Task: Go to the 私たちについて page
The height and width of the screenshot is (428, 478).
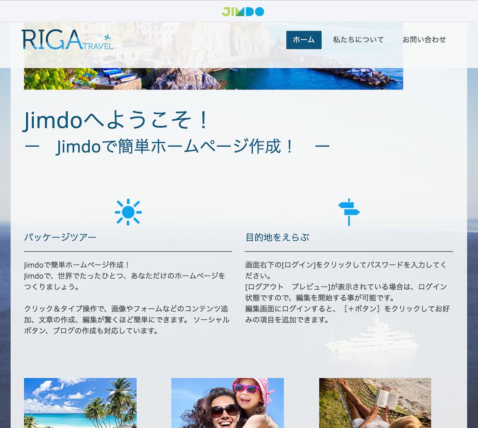Action: (x=358, y=40)
